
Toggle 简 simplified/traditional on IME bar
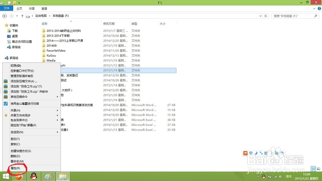pos(276,153)
